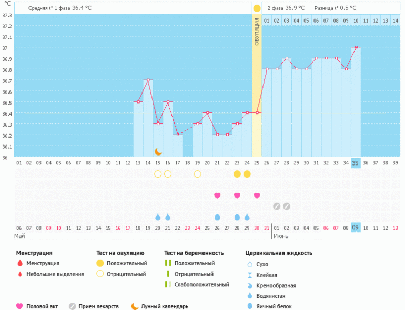Click the moon icon on cycle day 15
The height and width of the screenshot is (310, 405).
[158, 151]
